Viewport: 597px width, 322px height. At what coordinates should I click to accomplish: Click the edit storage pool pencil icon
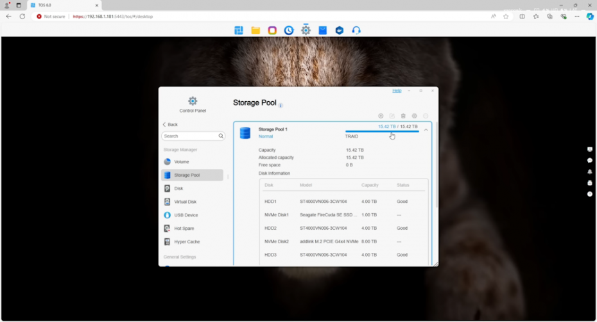click(392, 116)
